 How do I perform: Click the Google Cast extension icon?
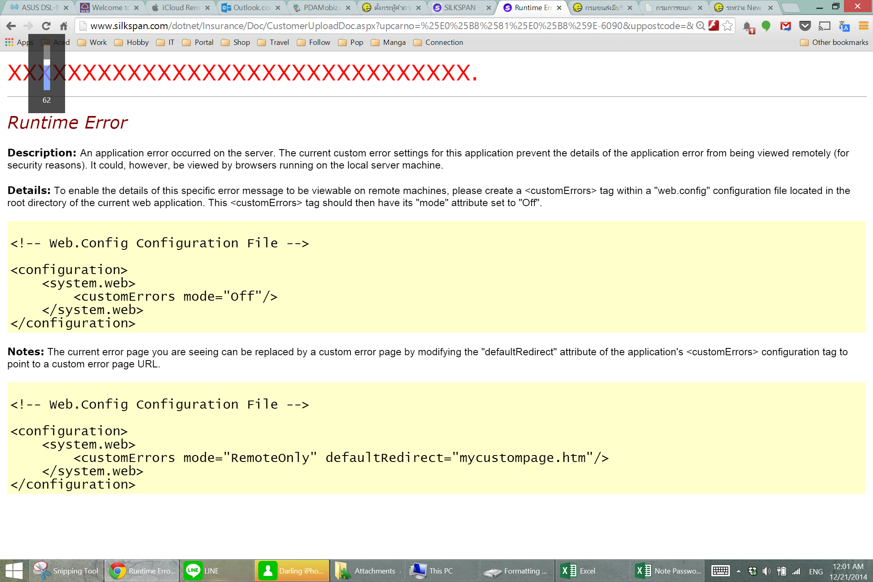coord(824,26)
